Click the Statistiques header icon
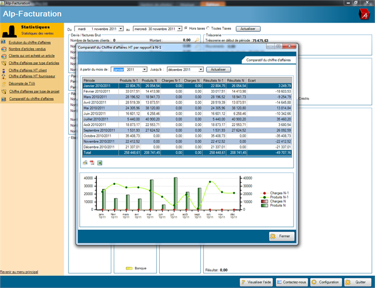 click(x=10, y=31)
